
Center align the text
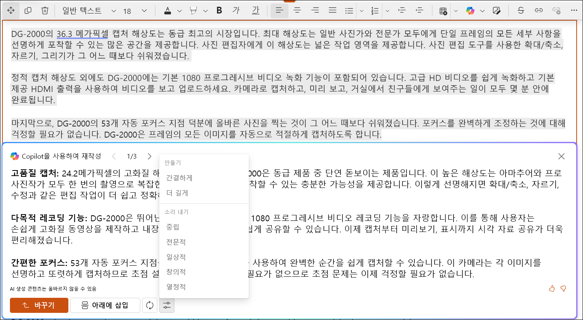coord(297,11)
